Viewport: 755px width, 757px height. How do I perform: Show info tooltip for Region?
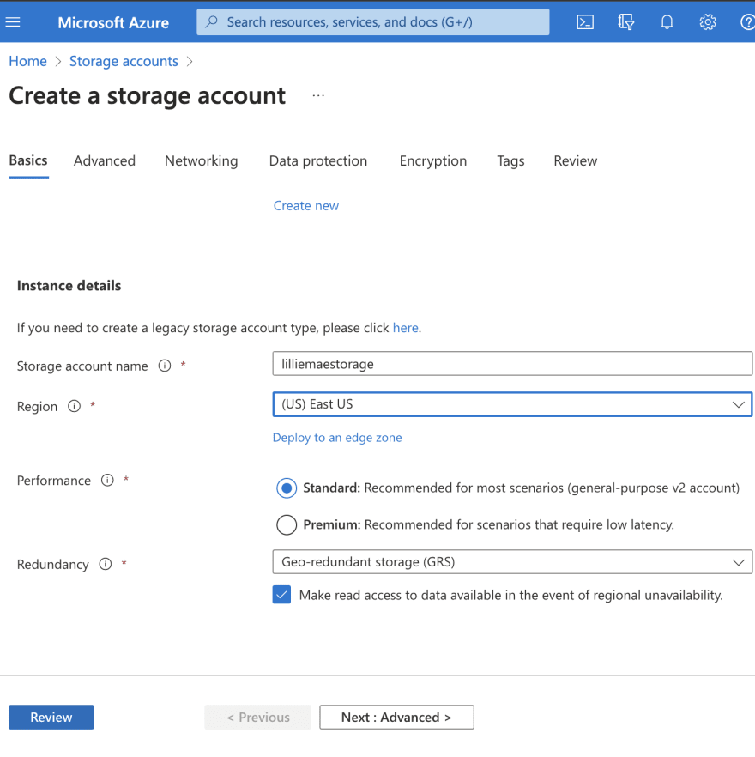tap(74, 406)
